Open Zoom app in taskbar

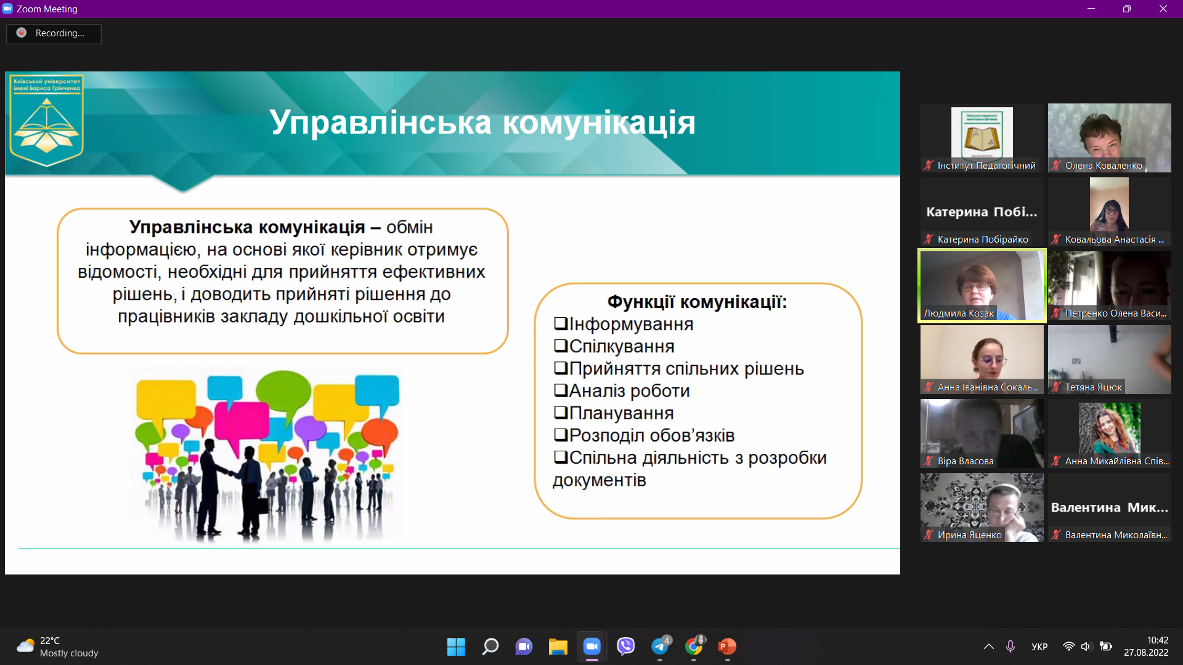pos(591,647)
